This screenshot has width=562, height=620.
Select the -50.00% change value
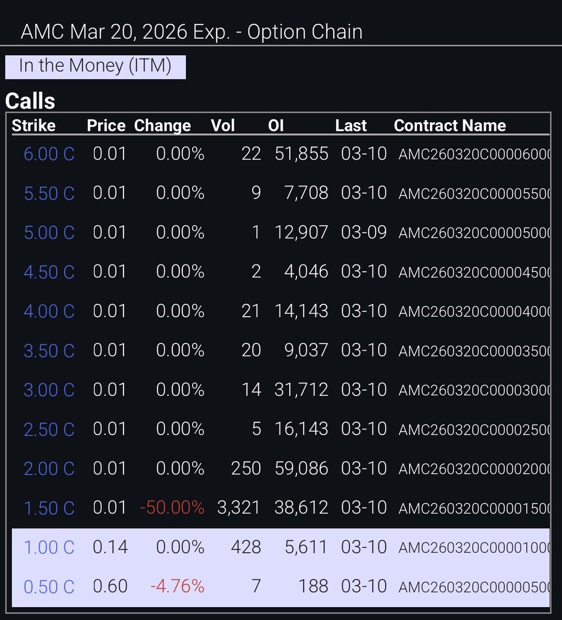(172, 508)
